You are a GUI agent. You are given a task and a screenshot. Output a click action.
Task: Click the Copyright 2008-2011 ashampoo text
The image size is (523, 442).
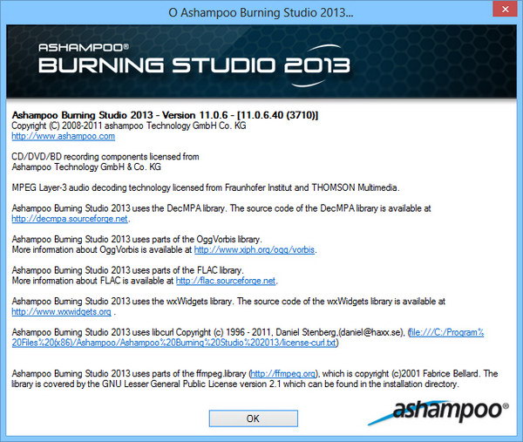(129, 126)
